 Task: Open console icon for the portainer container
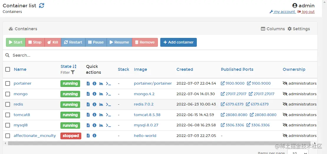(x=108, y=83)
